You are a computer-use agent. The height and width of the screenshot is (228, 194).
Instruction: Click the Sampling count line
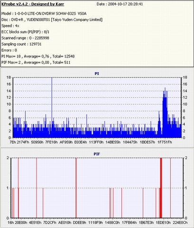21,44
